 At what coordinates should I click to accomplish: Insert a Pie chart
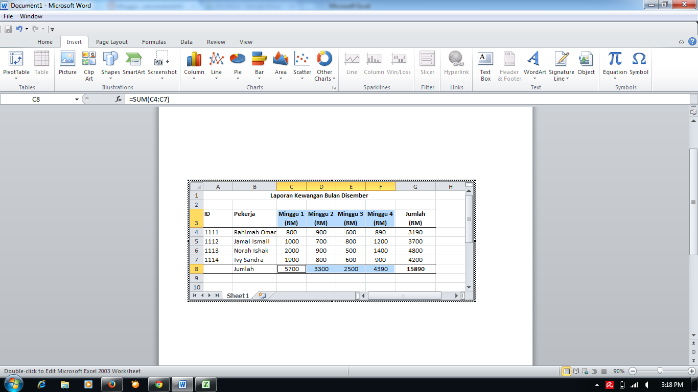(238, 65)
